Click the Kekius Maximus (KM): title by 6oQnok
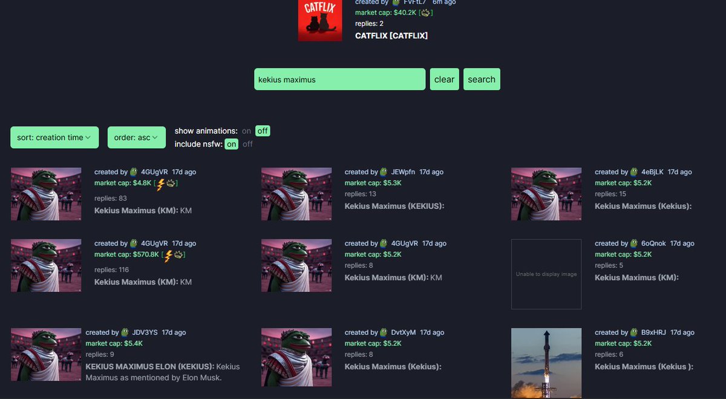This screenshot has width=726, height=399. pyautogui.click(x=636, y=278)
